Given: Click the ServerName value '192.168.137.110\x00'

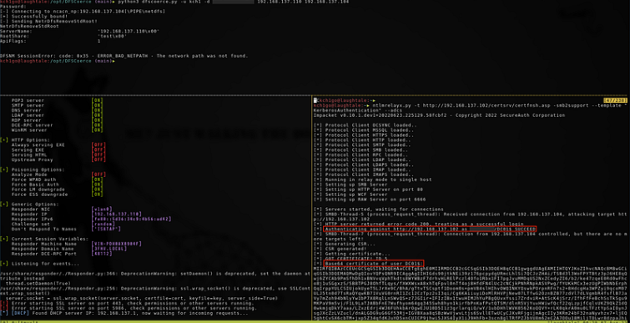Looking at the screenshot, I should pos(129,31).
